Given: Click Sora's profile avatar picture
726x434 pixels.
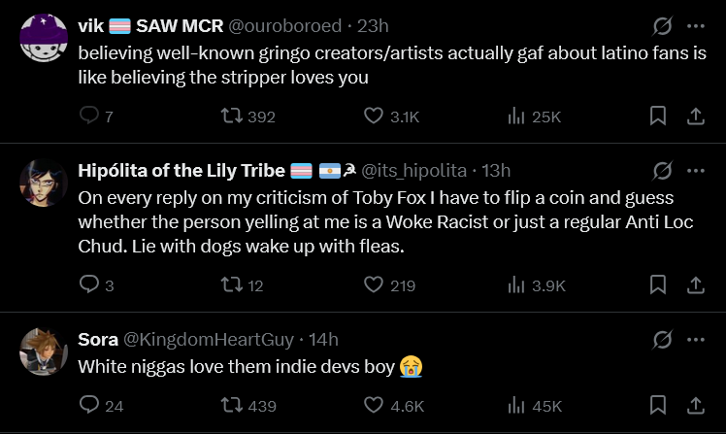Looking at the screenshot, I should [x=43, y=350].
